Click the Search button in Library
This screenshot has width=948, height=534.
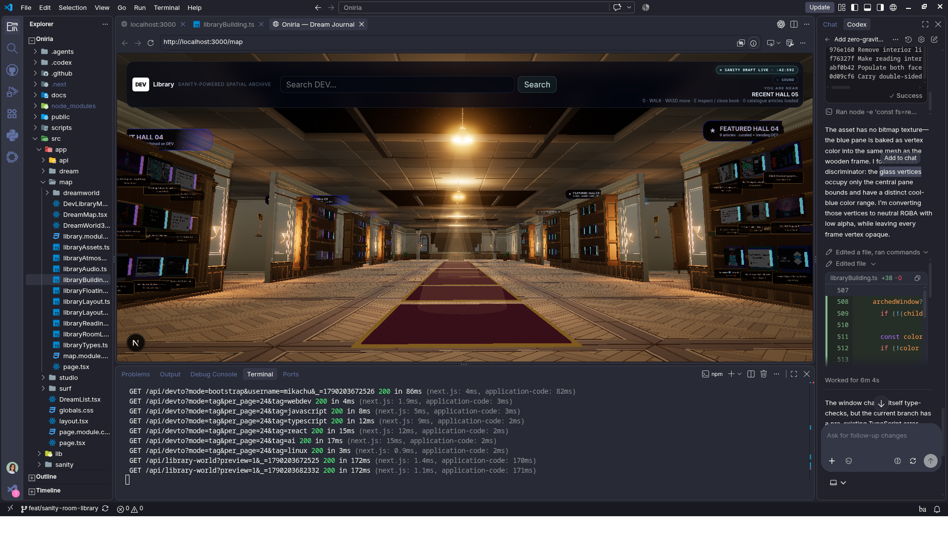(537, 84)
